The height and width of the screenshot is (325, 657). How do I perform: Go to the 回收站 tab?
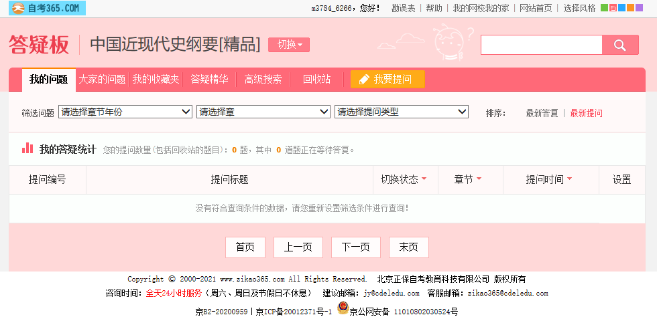point(316,79)
